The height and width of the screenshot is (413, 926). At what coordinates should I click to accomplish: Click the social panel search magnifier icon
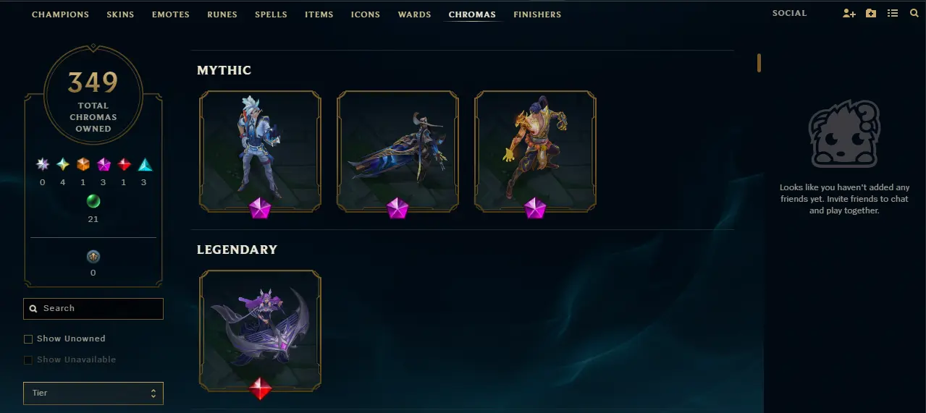click(x=914, y=13)
